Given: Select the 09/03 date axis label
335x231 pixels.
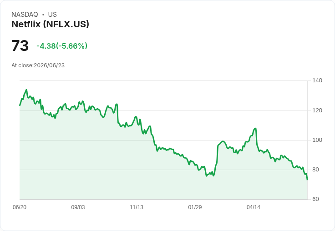Looking at the screenshot, I should pos(78,207).
